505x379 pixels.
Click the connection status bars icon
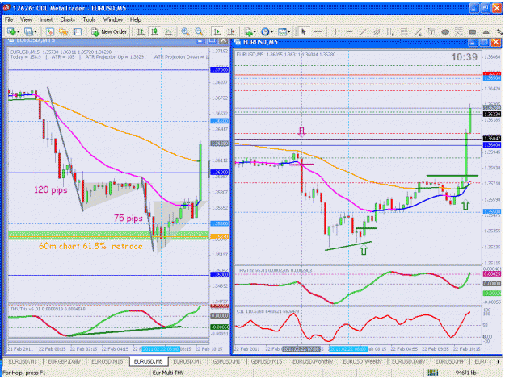point(432,373)
